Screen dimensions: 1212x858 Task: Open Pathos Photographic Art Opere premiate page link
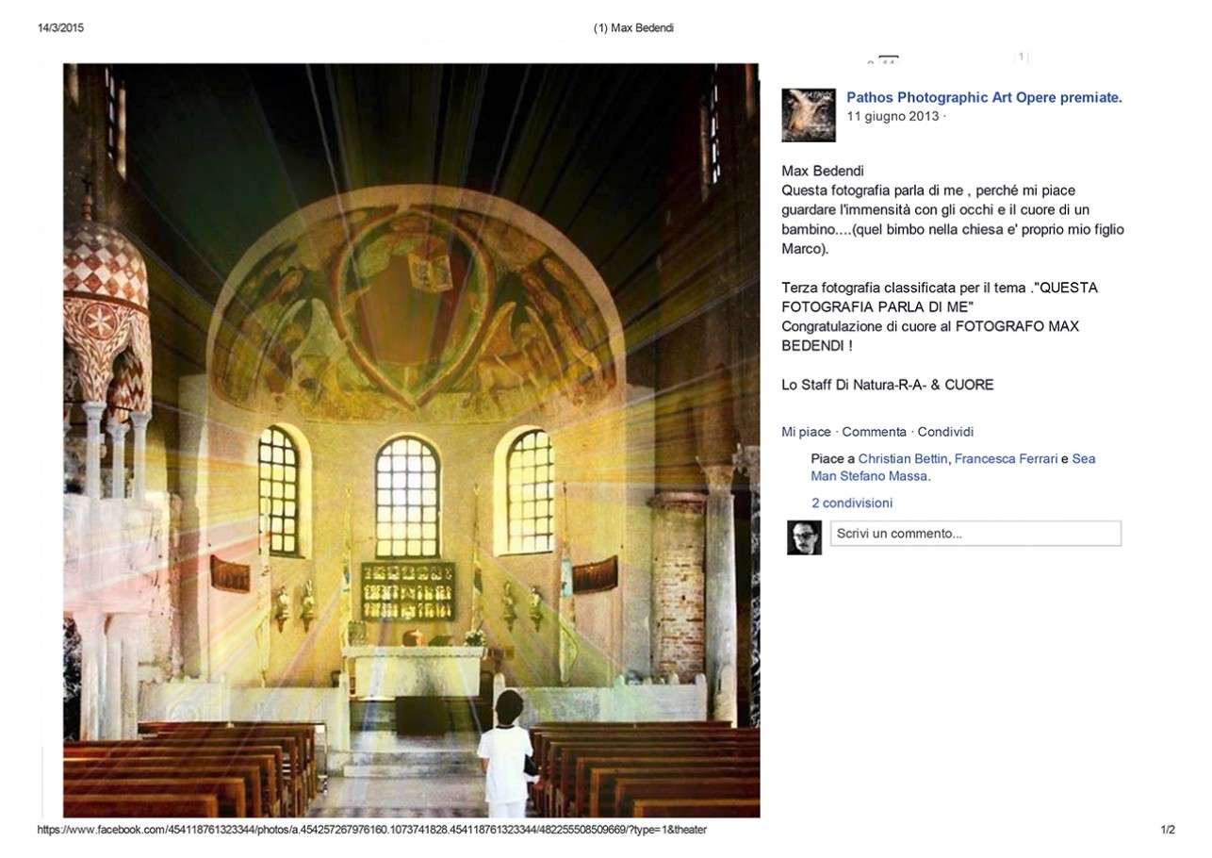tap(984, 97)
